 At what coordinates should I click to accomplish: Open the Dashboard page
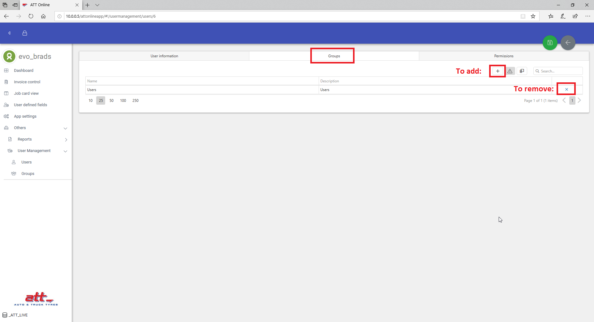[24, 71]
